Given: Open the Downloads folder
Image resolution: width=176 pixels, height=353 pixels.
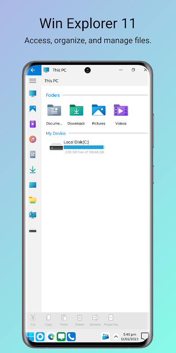Looking at the screenshot, I should pyautogui.click(x=76, y=115).
